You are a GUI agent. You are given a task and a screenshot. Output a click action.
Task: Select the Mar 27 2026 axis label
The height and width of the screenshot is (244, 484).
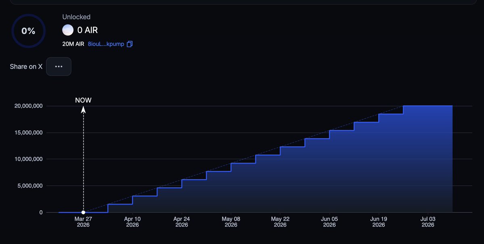[83, 222]
